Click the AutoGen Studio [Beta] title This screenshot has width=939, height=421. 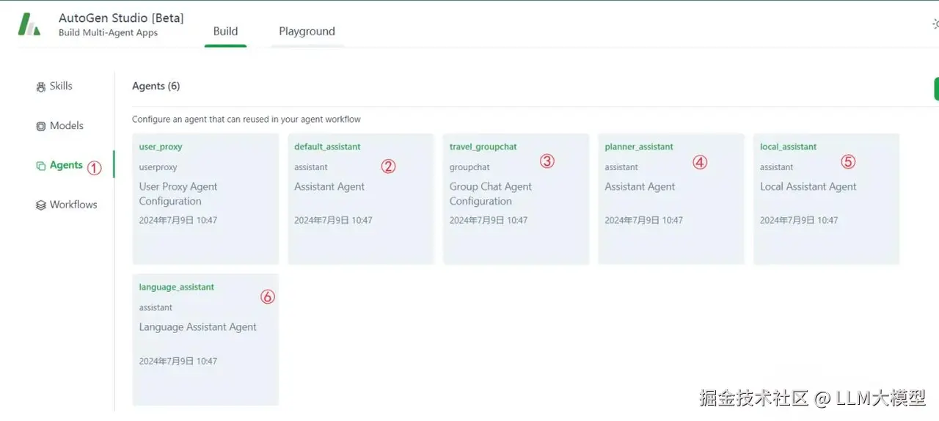tap(121, 18)
